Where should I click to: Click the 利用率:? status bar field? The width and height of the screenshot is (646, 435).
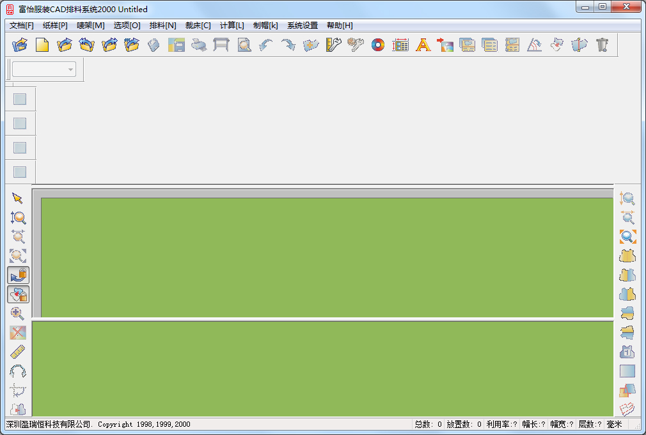[x=501, y=424]
